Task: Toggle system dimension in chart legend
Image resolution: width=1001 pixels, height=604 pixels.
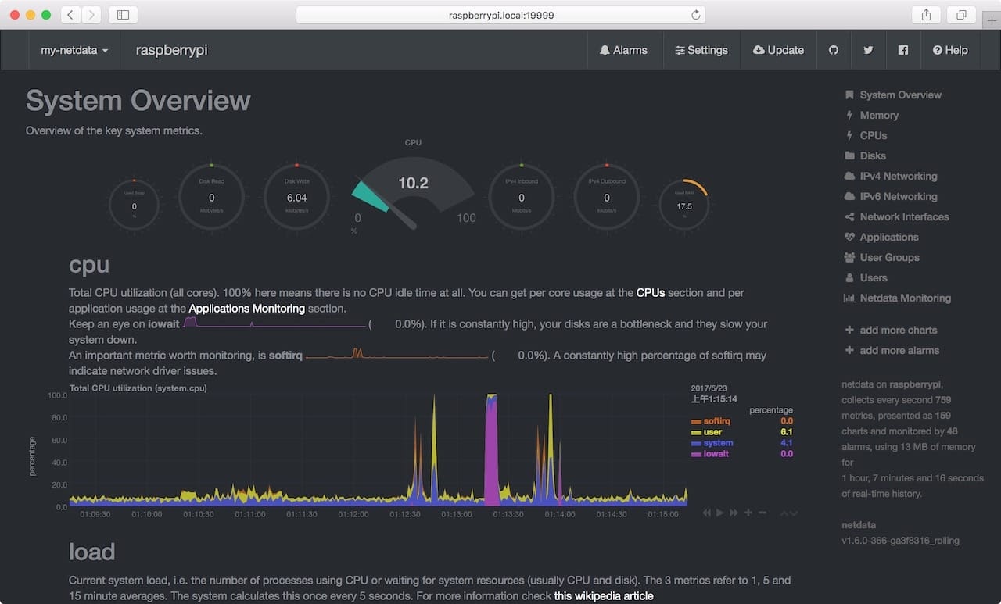Action: click(718, 443)
